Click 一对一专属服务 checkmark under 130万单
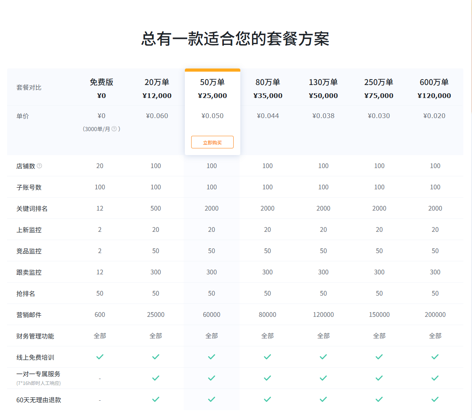472x418 pixels. [x=323, y=378]
